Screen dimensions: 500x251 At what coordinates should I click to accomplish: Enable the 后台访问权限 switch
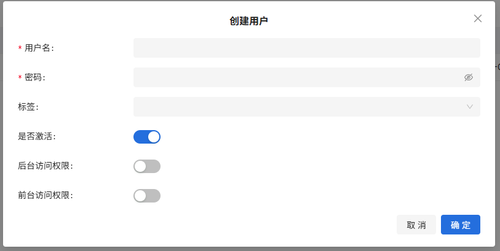point(147,166)
